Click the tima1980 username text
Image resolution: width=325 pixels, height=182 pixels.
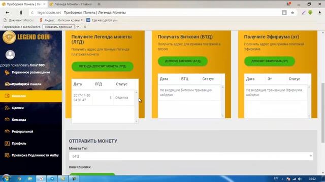[37, 65]
